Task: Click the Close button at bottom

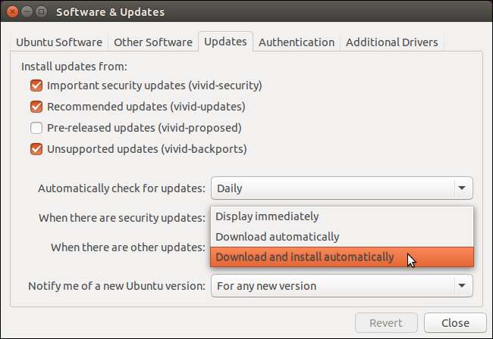Action: [x=456, y=322]
